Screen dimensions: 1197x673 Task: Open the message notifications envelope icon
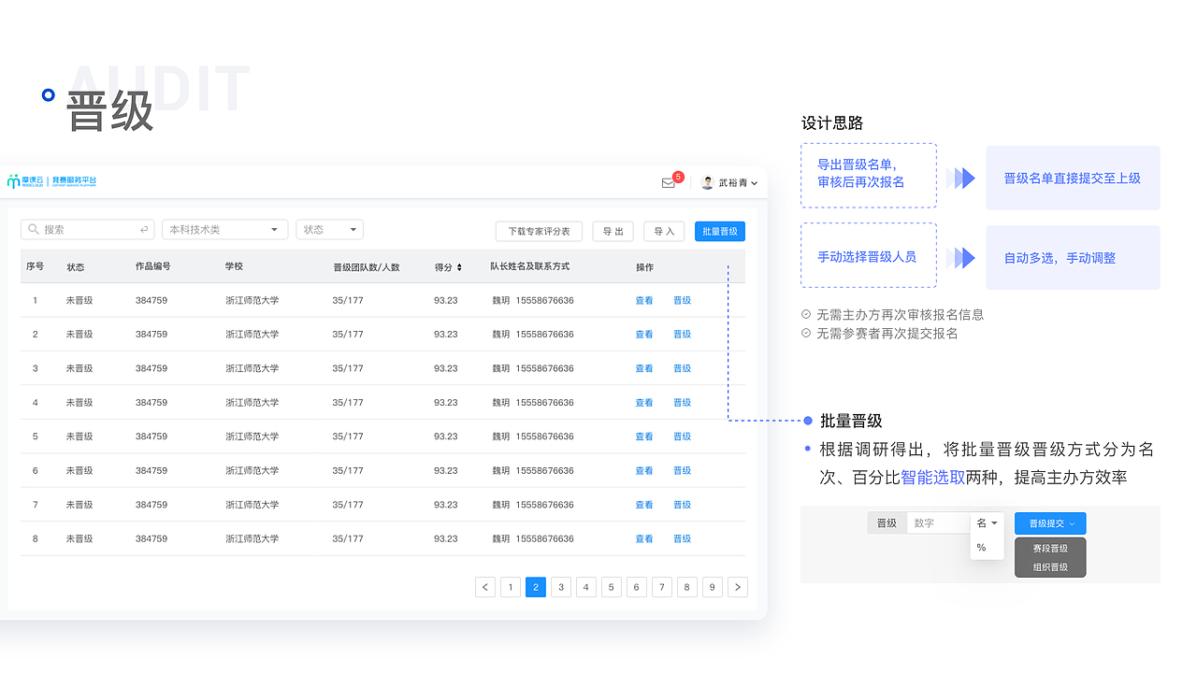pos(668,184)
